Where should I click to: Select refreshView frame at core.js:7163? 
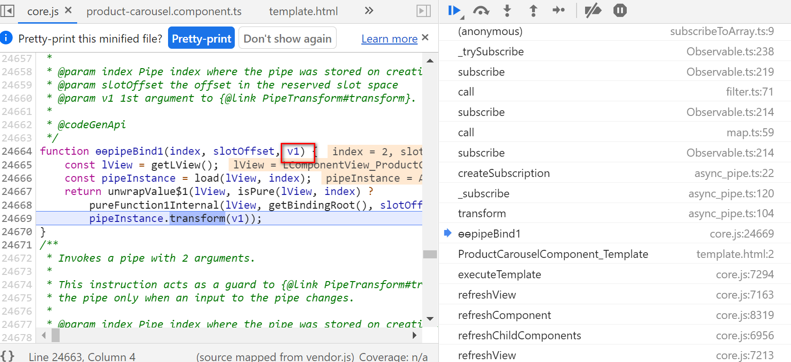[615, 295]
